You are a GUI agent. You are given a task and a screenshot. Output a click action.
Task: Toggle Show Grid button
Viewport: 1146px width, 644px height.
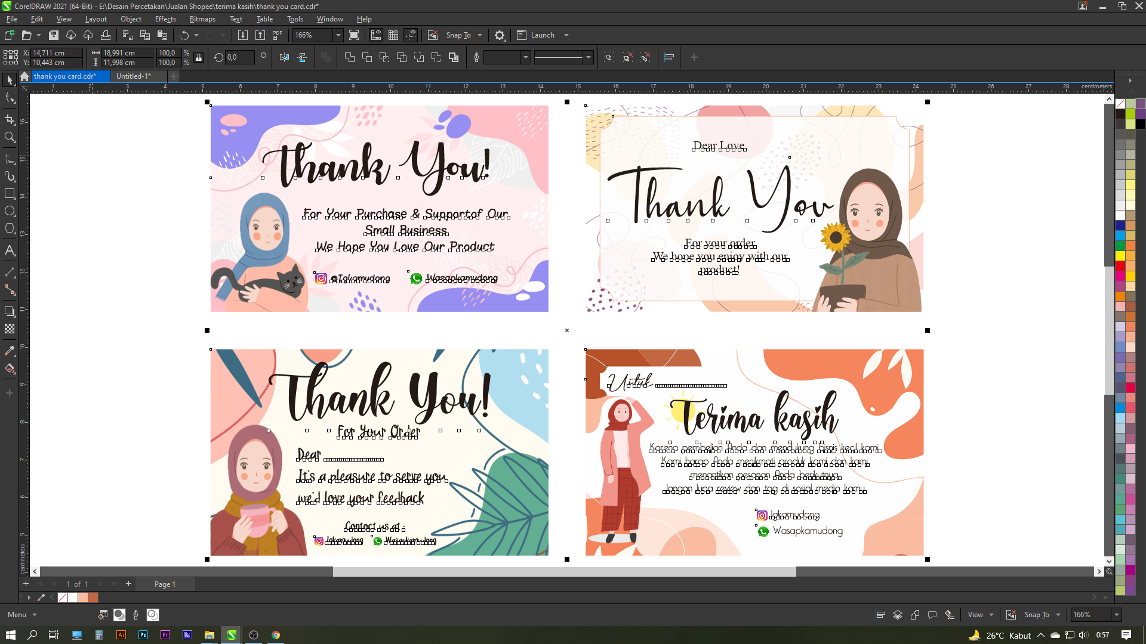(393, 35)
